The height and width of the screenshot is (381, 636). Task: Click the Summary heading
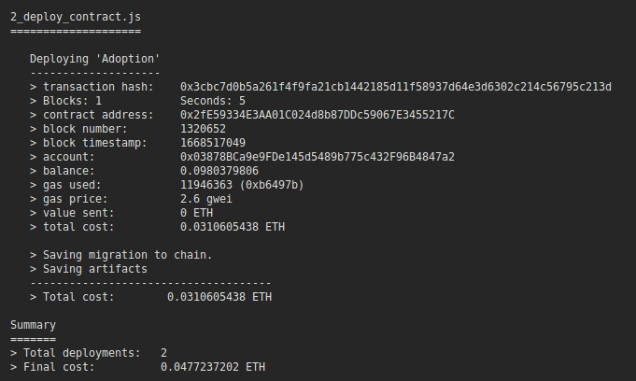click(x=34, y=325)
